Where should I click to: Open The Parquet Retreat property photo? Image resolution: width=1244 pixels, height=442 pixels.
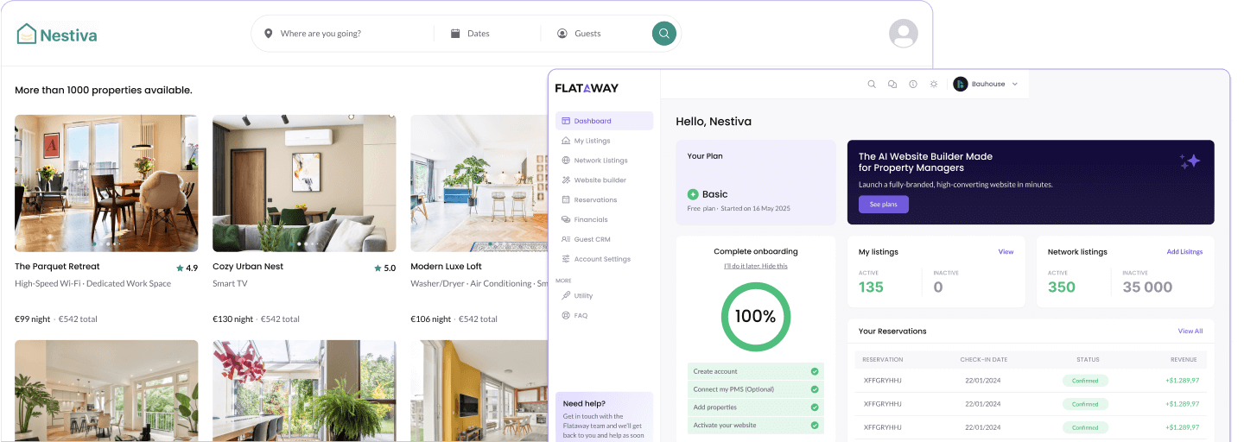point(106,183)
